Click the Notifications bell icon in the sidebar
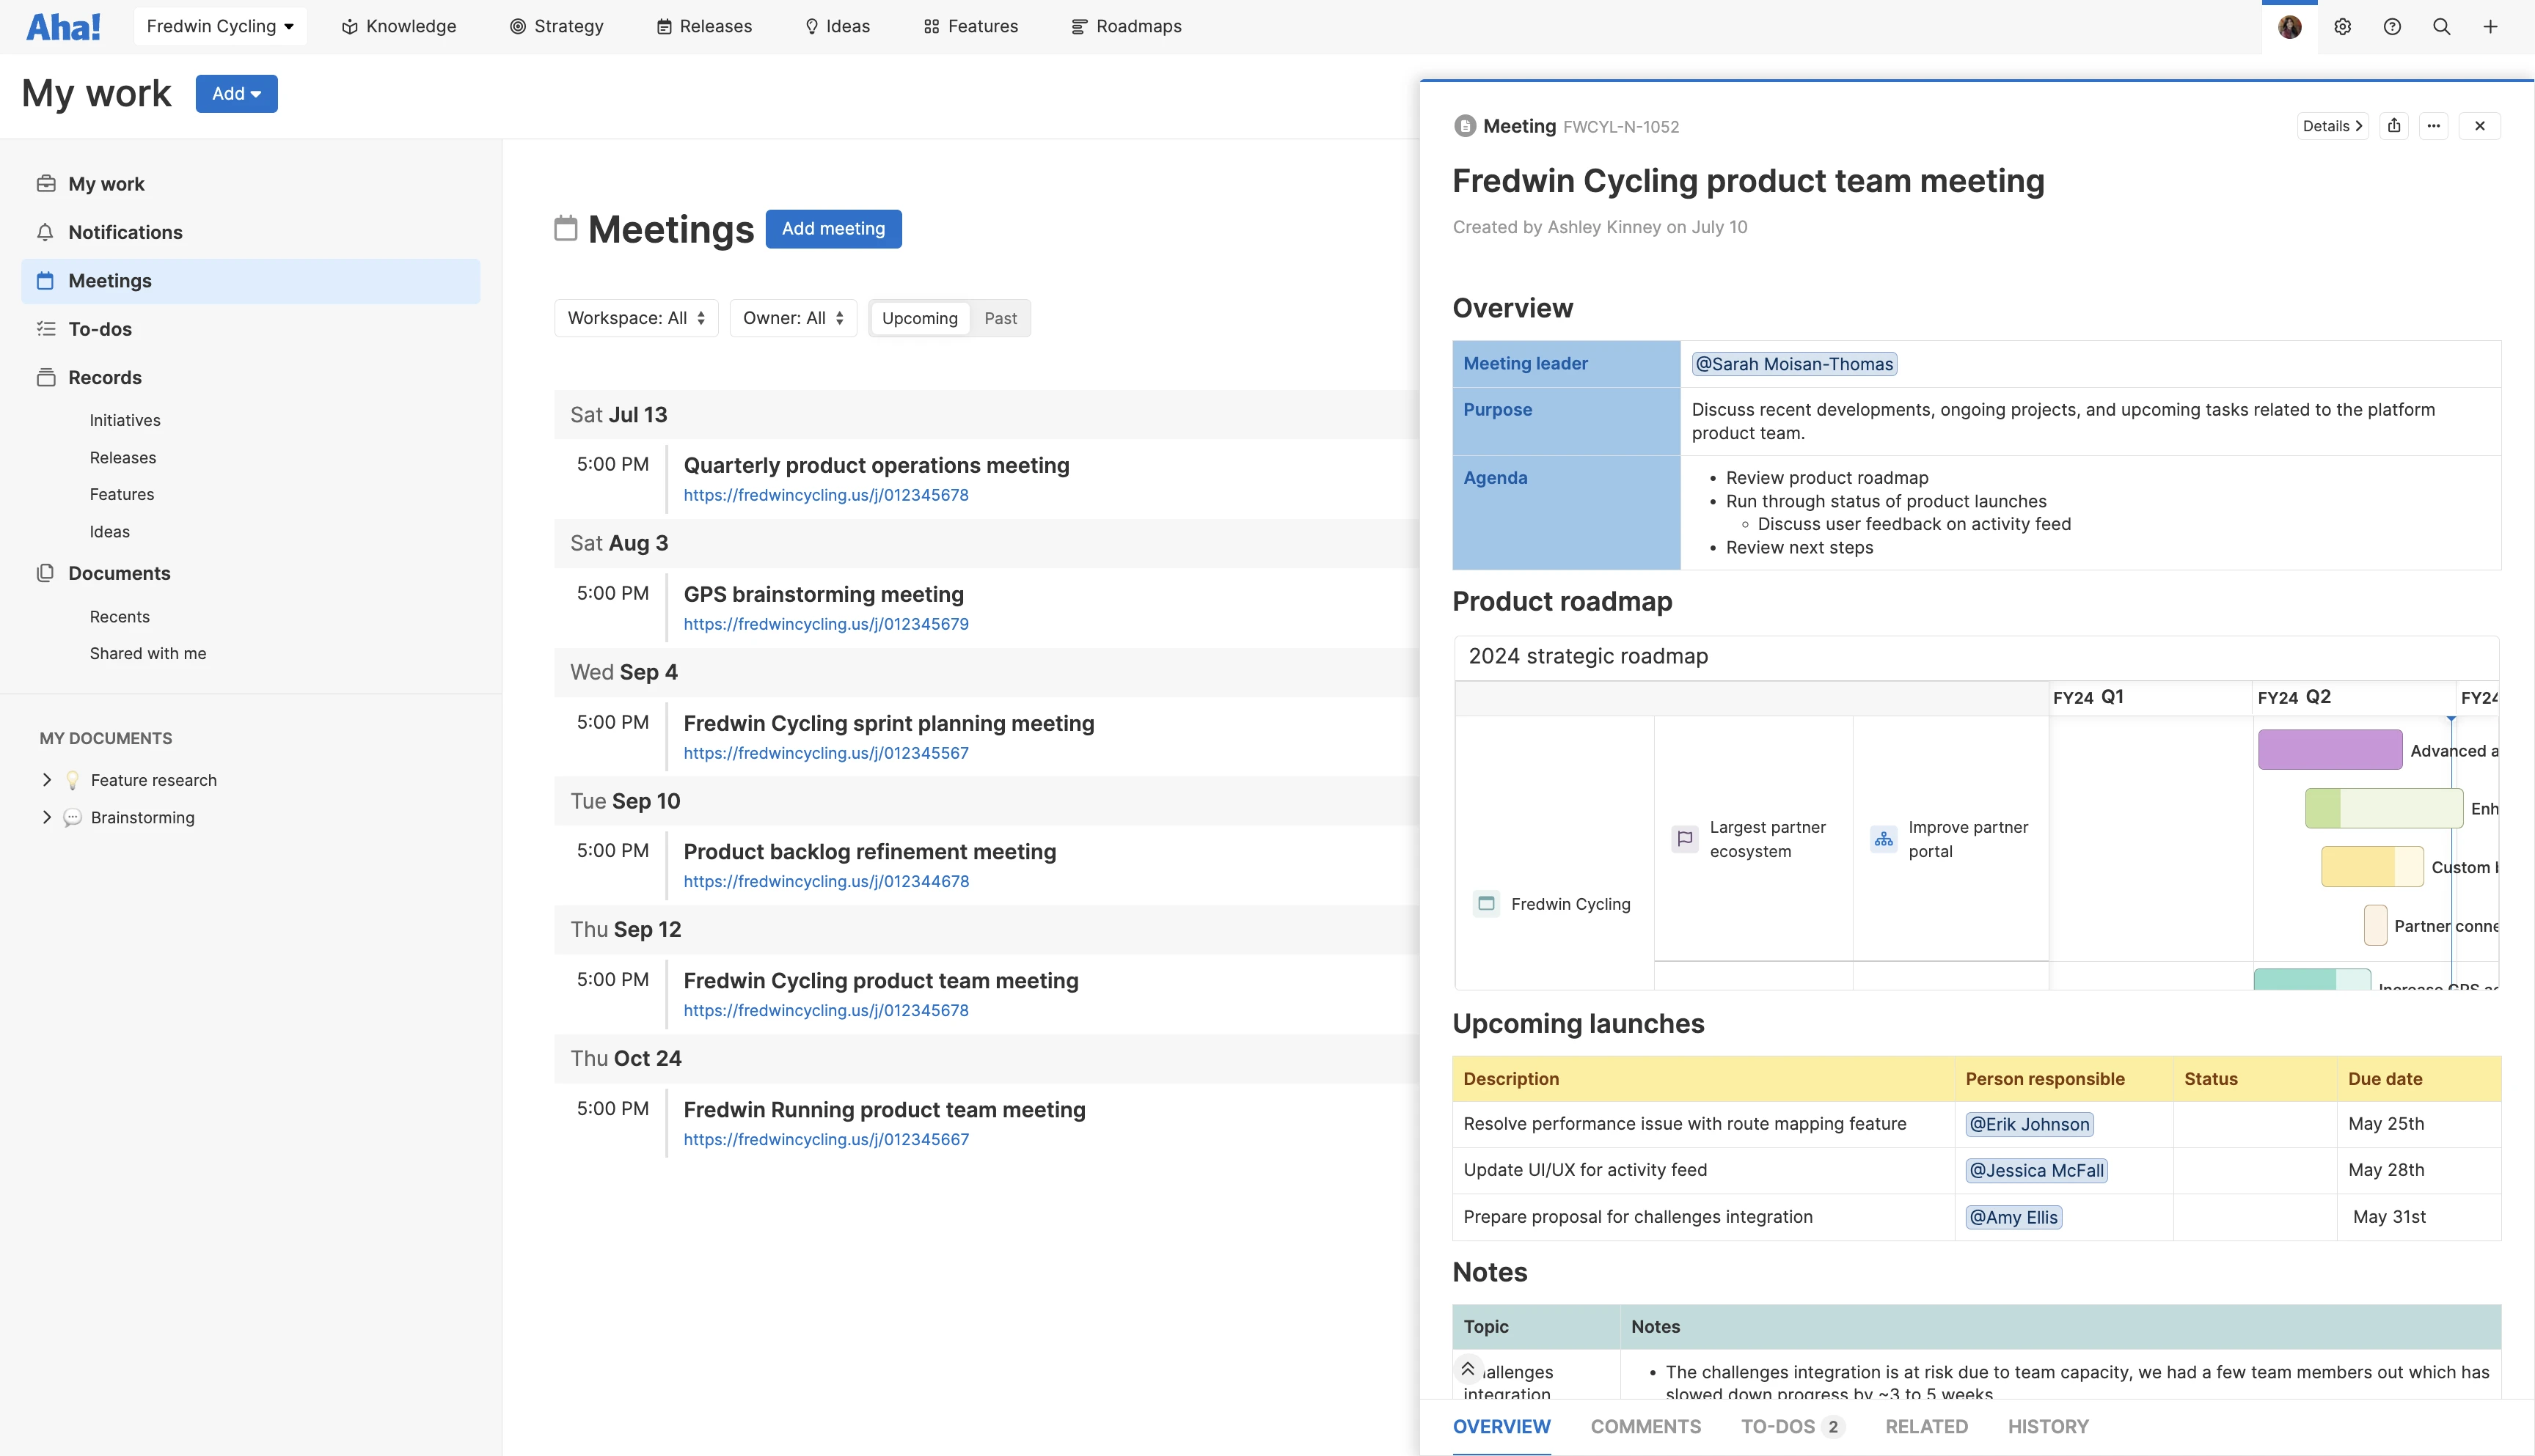This screenshot has height=1456, width=2535. coord(46,232)
